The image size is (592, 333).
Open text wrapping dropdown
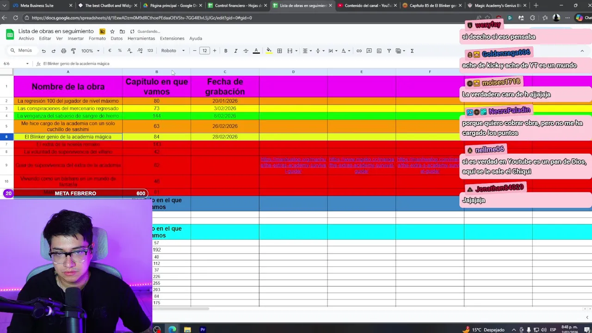[333, 51]
